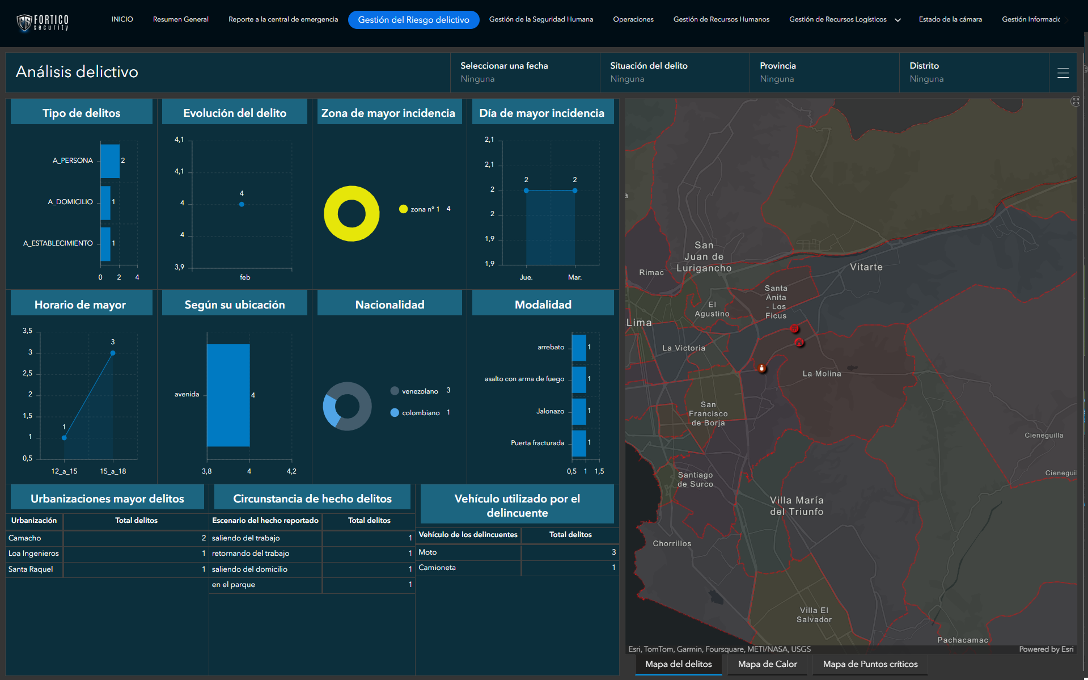Toggle venezolano in the Nacionalidad legend
The height and width of the screenshot is (680, 1088).
click(420, 391)
